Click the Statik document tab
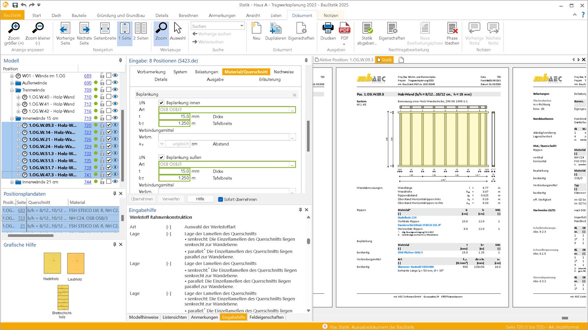 [384, 60]
